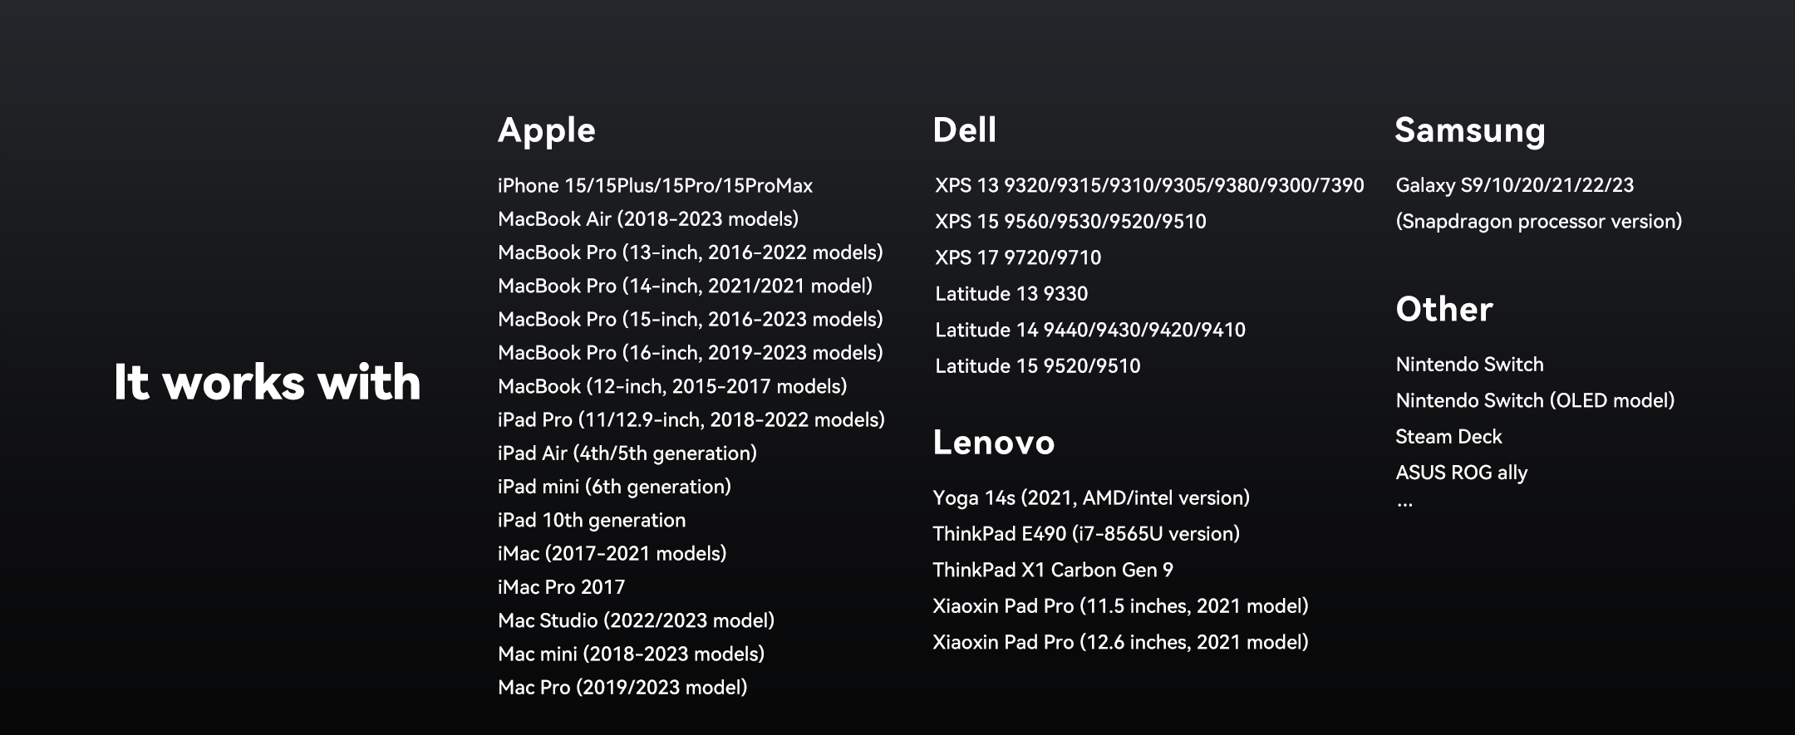Image resolution: width=1795 pixels, height=735 pixels.
Task: Click the Dell heading
Action: (x=964, y=130)
